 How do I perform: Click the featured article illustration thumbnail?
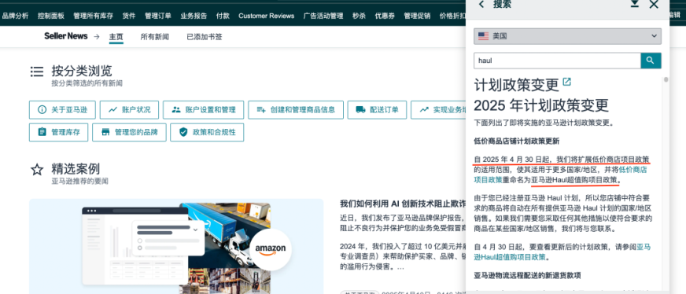(x=176, y=247)
